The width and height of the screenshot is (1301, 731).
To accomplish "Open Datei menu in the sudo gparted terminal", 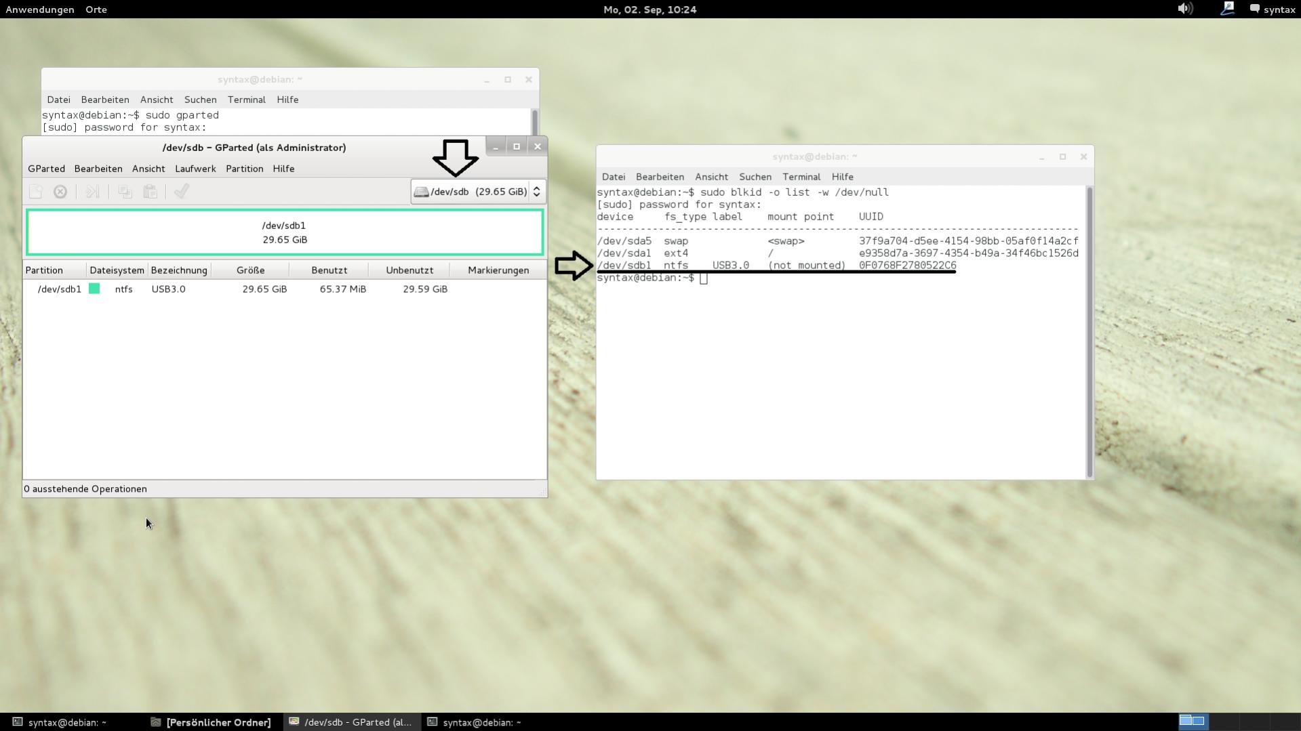I will tap(59, 100).
